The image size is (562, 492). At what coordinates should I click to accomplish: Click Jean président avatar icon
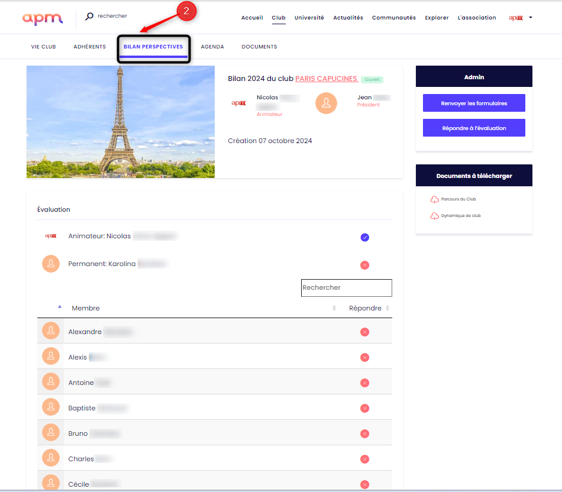pos(326,103)
